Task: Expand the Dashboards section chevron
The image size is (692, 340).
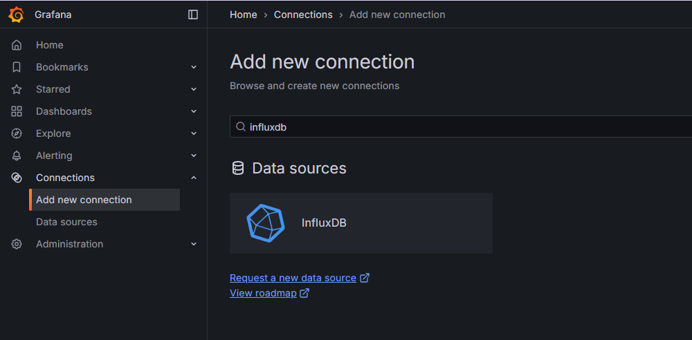Action: [193, 111]
